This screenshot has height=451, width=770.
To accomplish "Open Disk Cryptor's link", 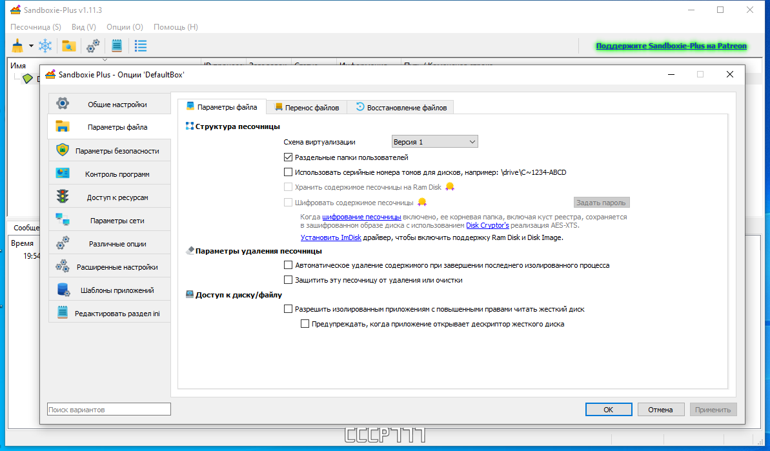I will pyautogui.click(x=487, y=225).
